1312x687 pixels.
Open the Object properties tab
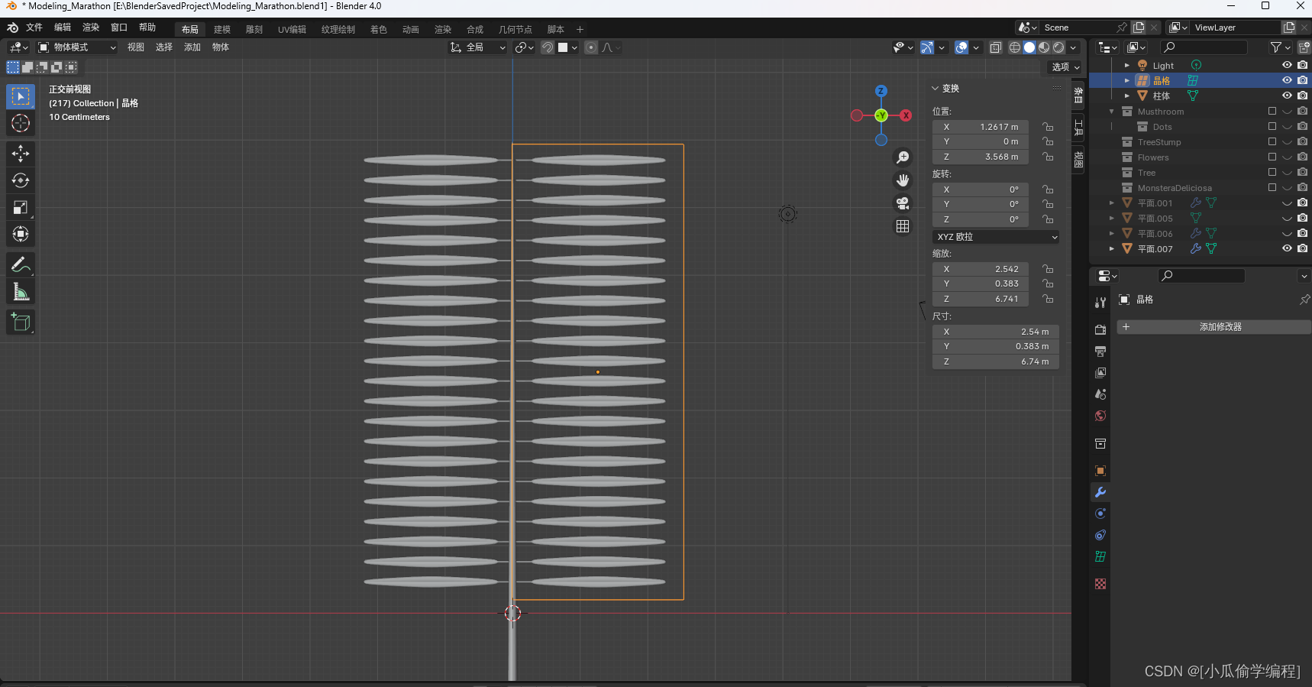click(1100, 471)
